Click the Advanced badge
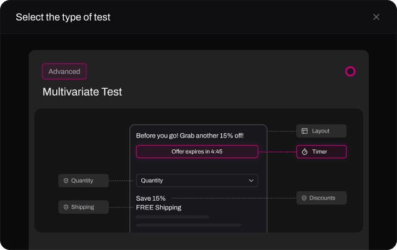This screenshot has height=250, width=397. [x=64, y=71]
